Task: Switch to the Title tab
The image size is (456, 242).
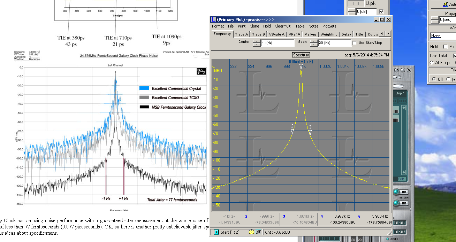Action: click(359, 34)
